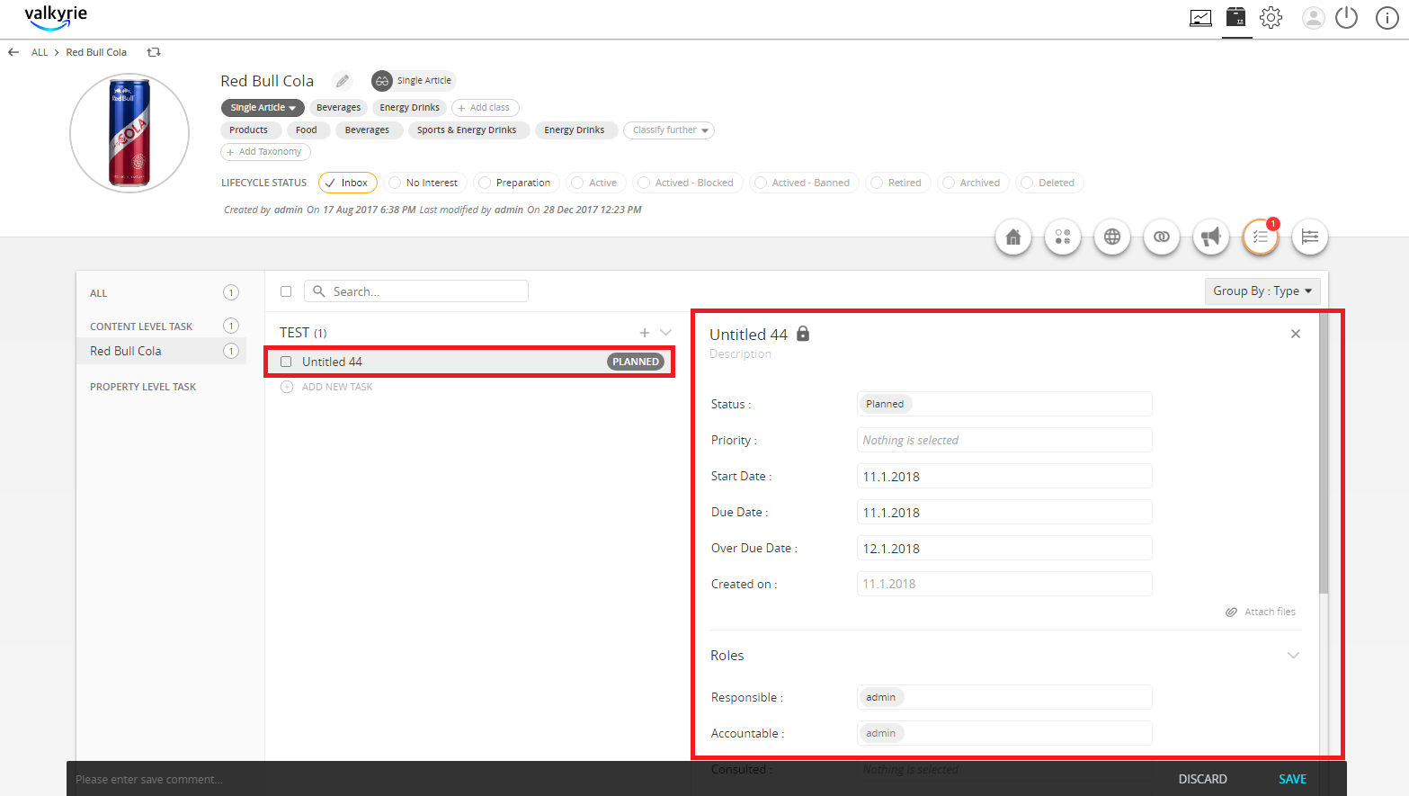
Task: Click ADD NEW TASK link
Action: (x=337, y=387)
